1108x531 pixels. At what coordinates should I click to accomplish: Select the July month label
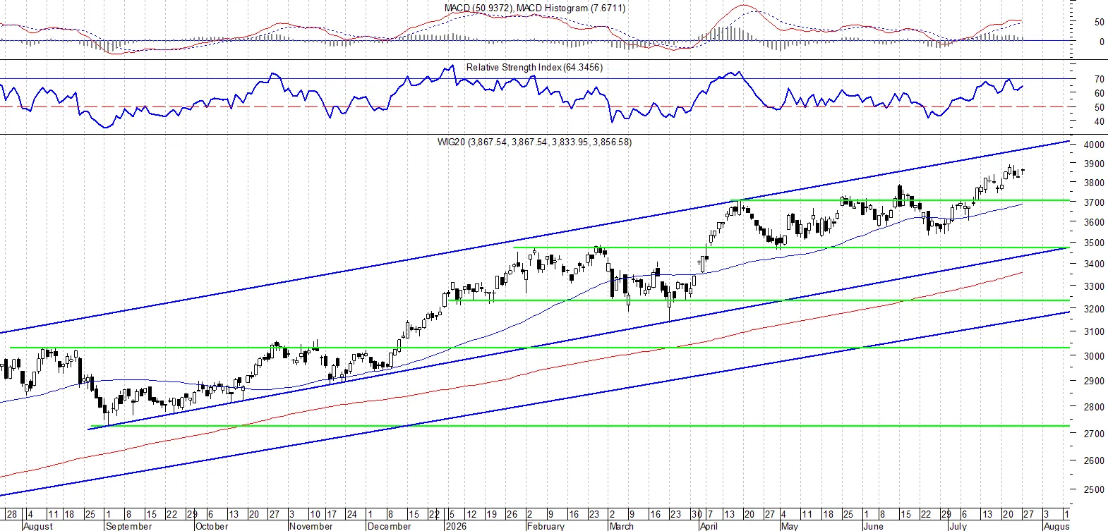tap(958, 526)
